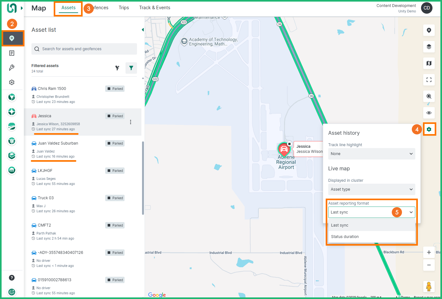Click the green filter assets button
This screenshot has height=299, width=442.
[x=131, y=68]
